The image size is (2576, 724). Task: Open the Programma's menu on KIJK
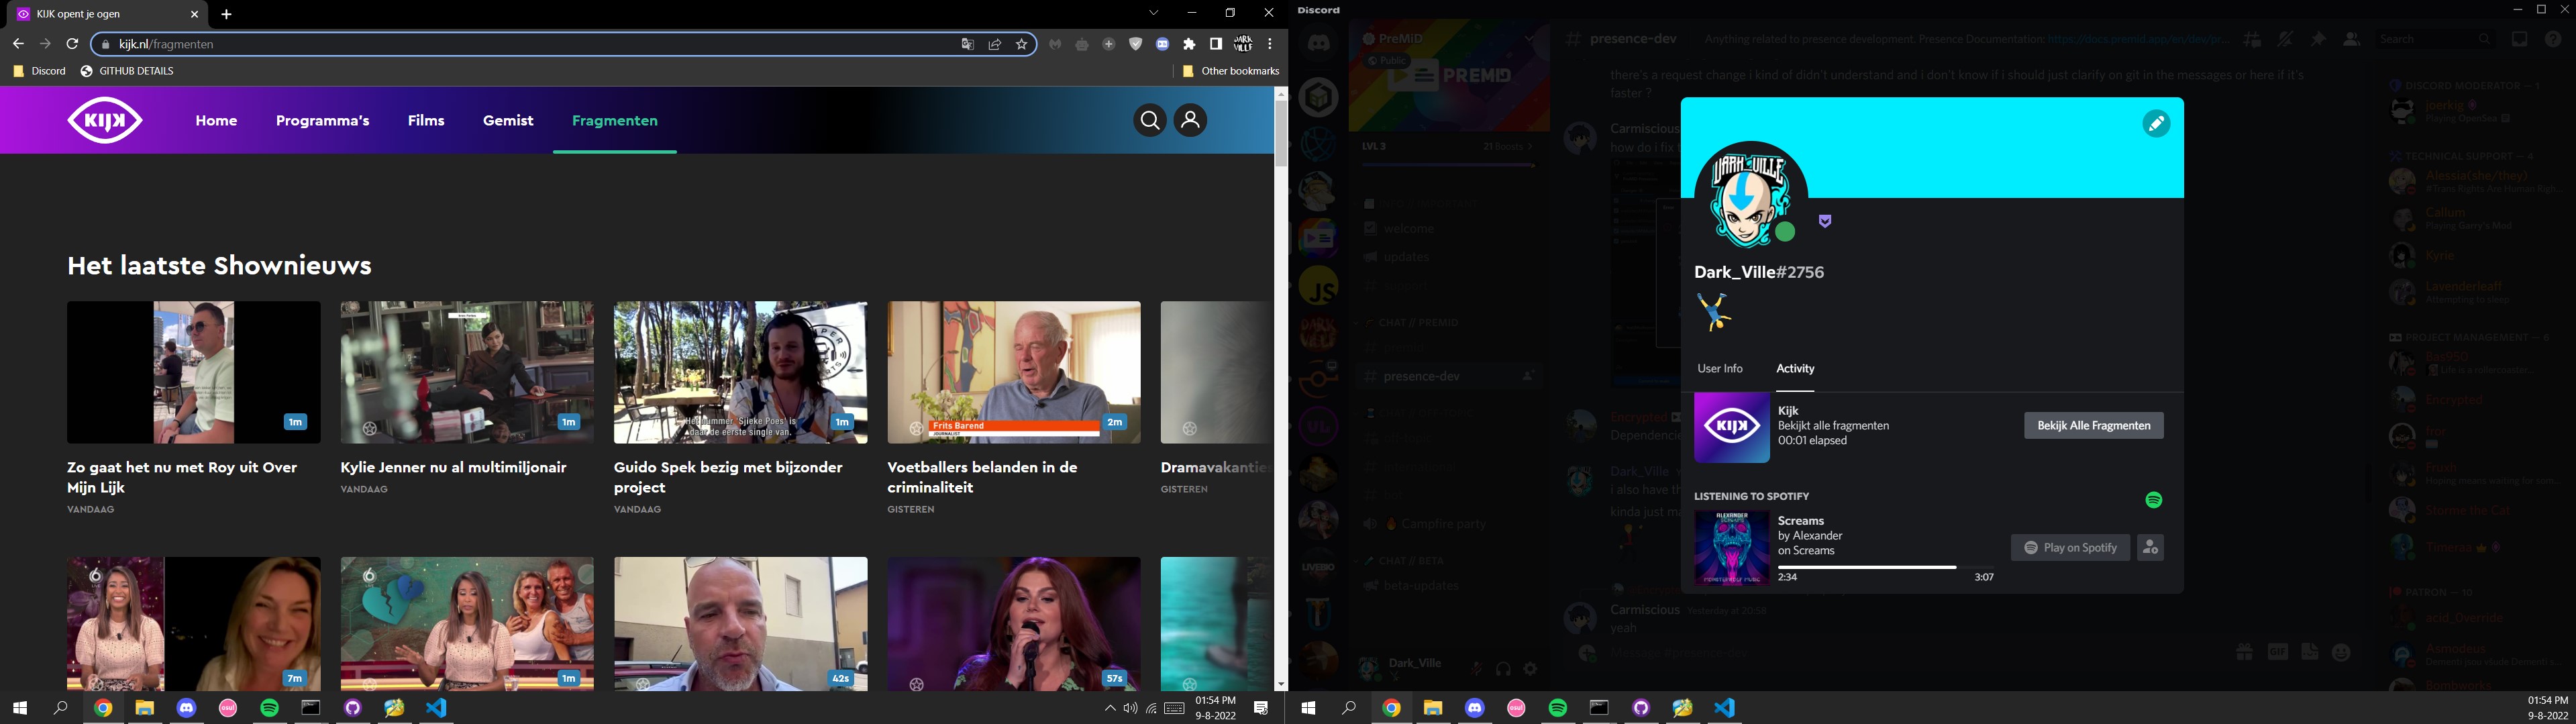tap(322, 121)
